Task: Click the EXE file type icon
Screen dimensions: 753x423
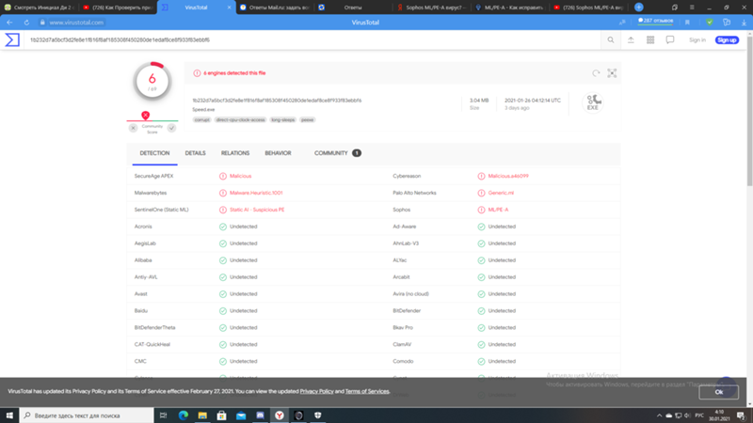Action: (x=593, y=102)
